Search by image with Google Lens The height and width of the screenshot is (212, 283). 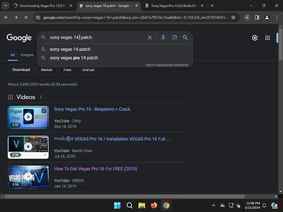[174, 38]
